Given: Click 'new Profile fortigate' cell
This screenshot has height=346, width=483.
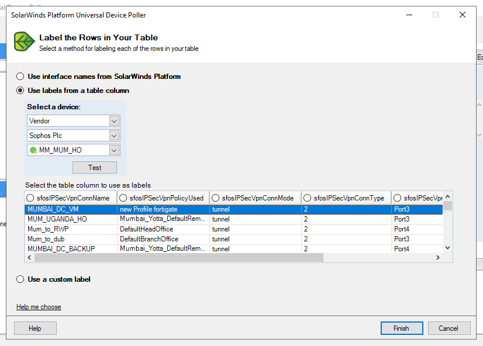Looking at the screenshot, I should pos(163,209).
